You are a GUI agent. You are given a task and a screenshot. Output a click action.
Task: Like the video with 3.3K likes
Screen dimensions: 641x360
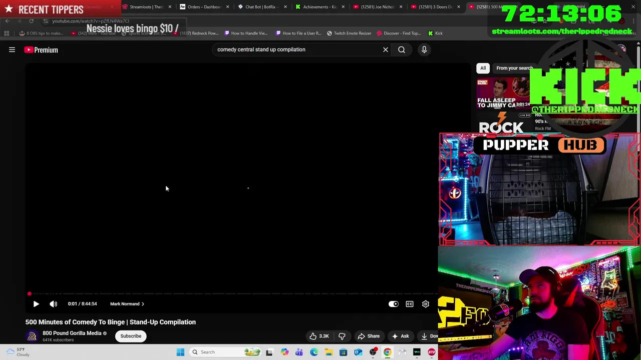(319, 336)
